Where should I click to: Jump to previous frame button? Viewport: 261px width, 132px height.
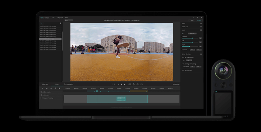click(x=119, y=84)
